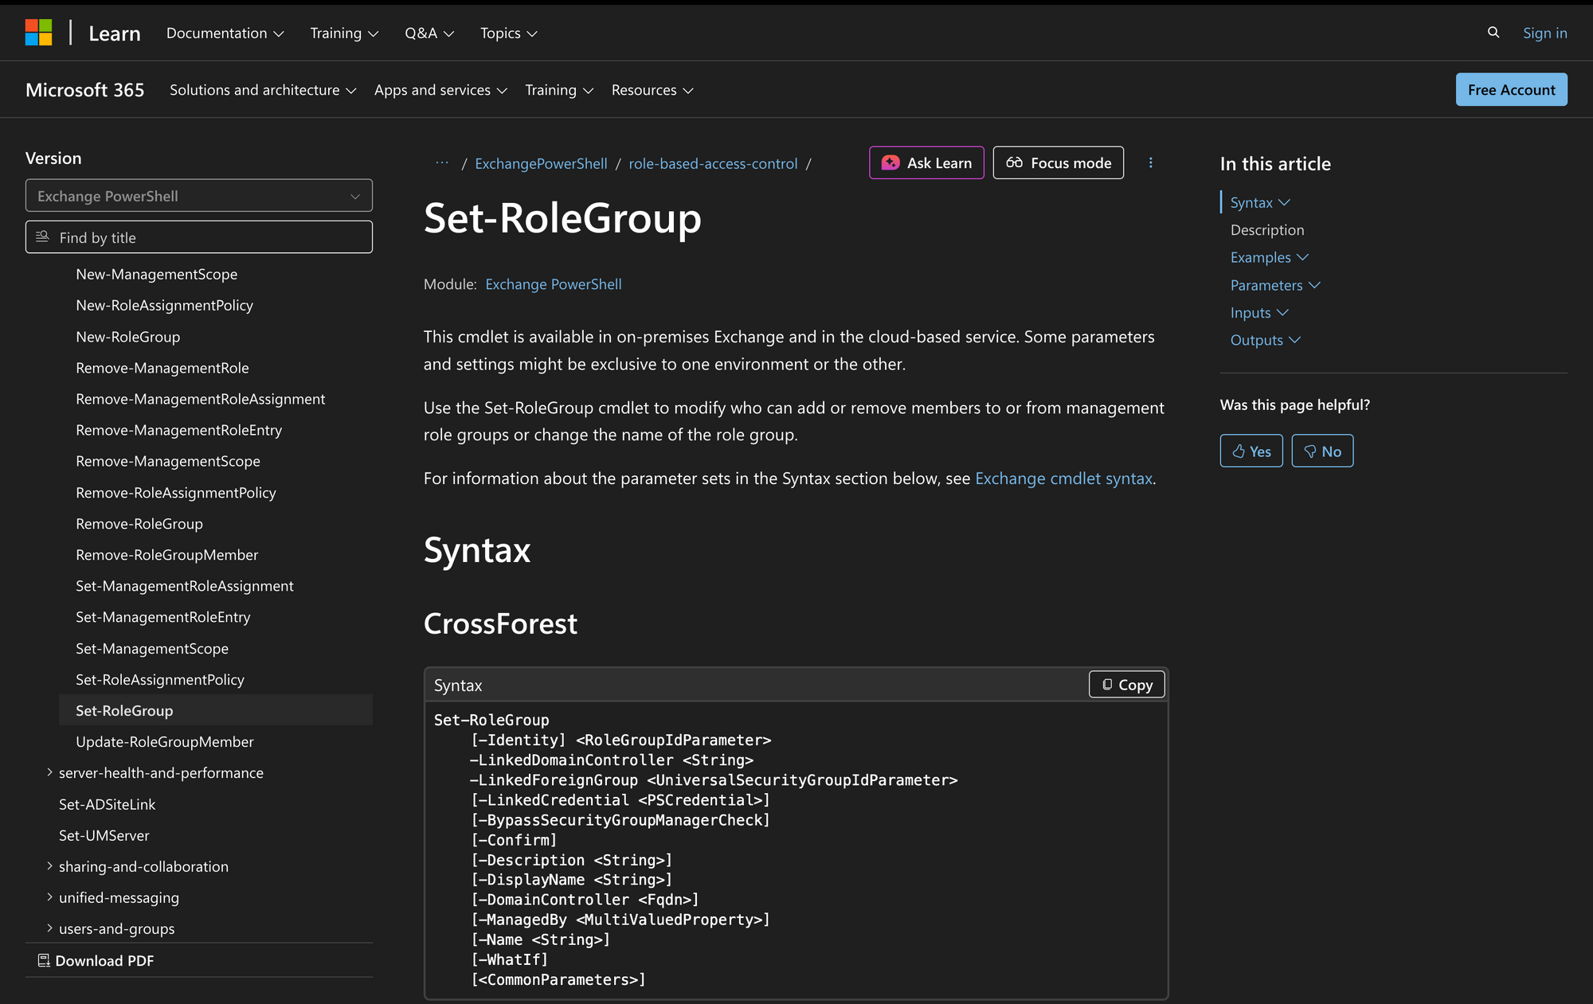Viewport: 1593px width, 1004px height.
Task: Open the Documentation menu
Action: (x=225, y=33)
